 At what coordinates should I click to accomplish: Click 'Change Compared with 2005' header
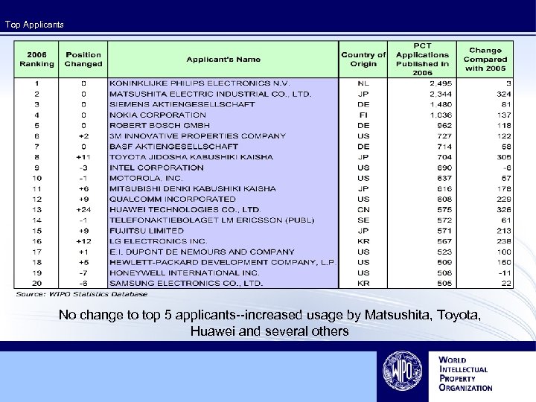(485, 60)
